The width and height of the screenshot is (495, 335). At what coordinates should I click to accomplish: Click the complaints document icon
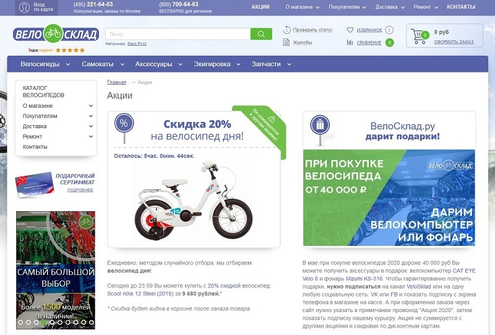tap(286, 42)
